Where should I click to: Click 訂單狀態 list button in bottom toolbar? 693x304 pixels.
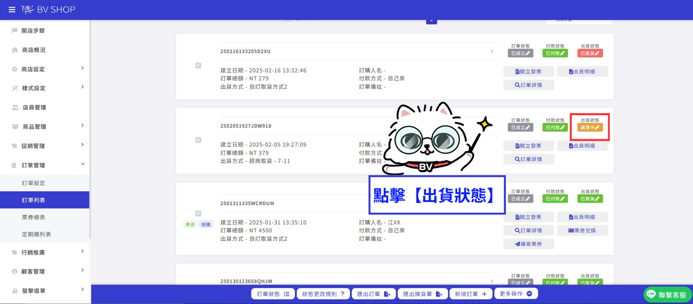273,294
